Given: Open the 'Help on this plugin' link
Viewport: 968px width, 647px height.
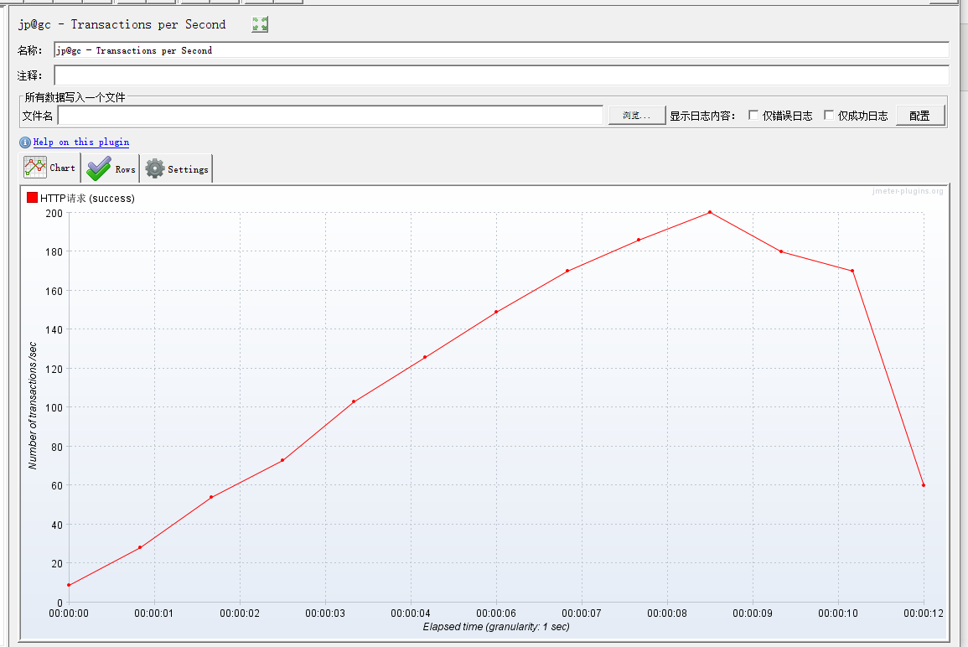Looking at the screenshot, I should coord(81,142).
